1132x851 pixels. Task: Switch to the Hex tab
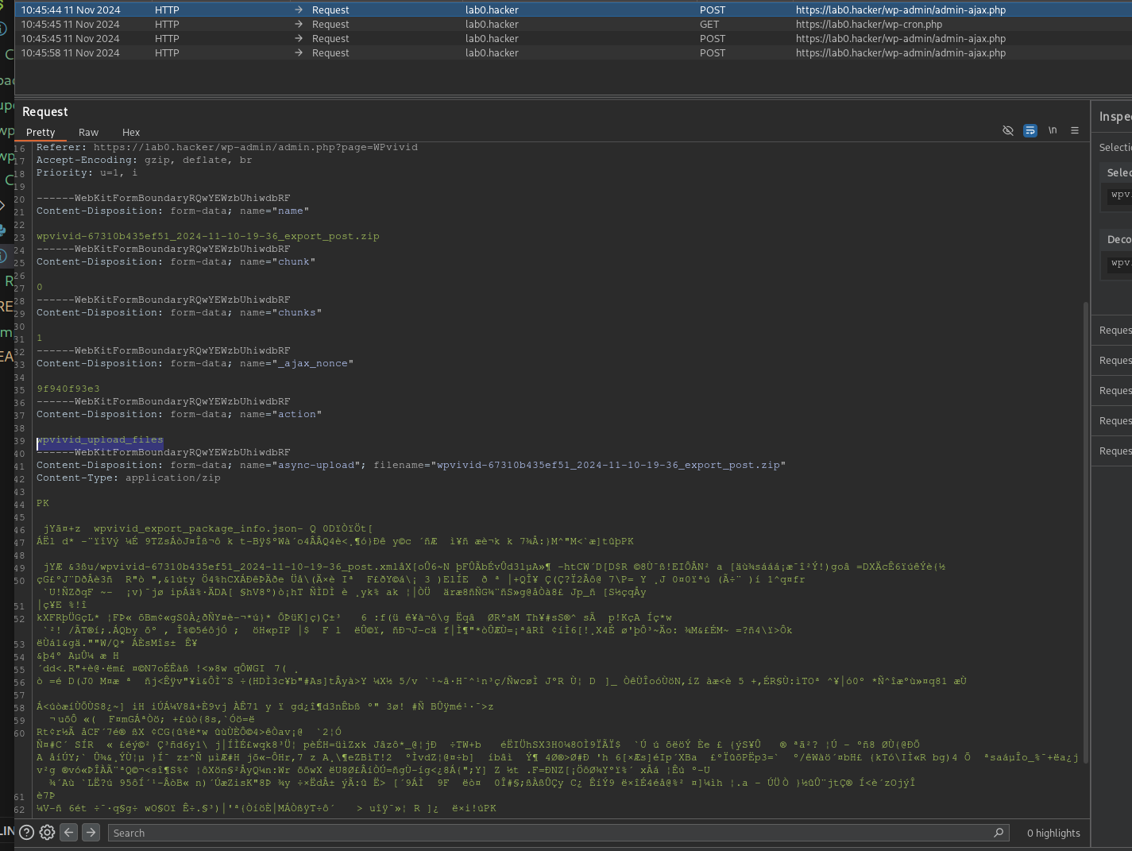[x=131, y=132]
